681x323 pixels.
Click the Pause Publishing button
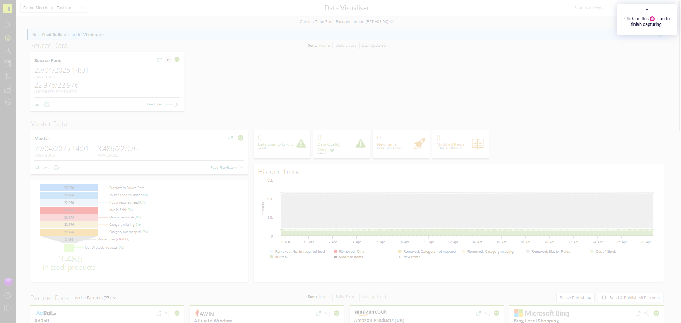click(575, 298)
